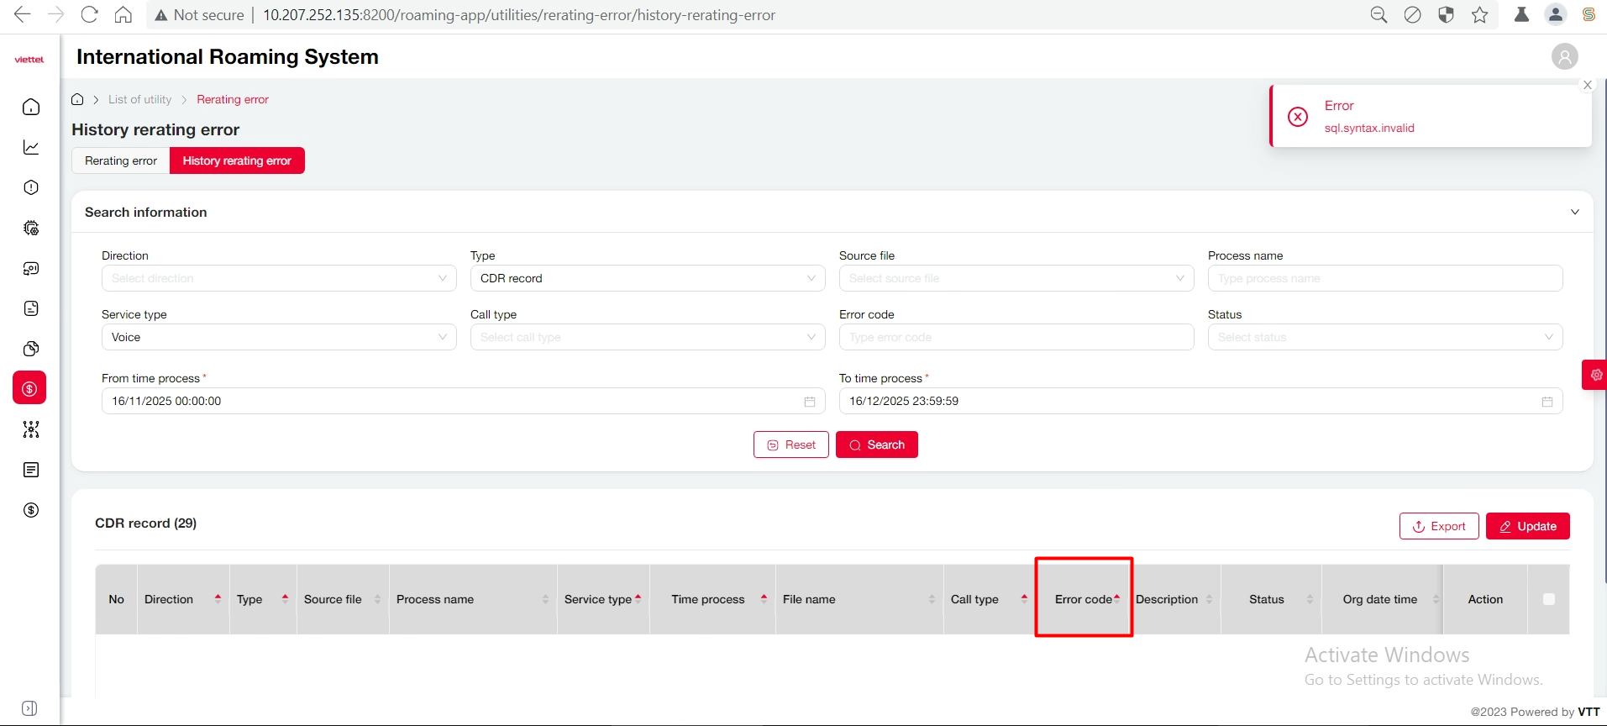The height and width of the screenshot is (726, 1607).
Task: Click the home icon in breadcrumb
Action: [77, 99]
